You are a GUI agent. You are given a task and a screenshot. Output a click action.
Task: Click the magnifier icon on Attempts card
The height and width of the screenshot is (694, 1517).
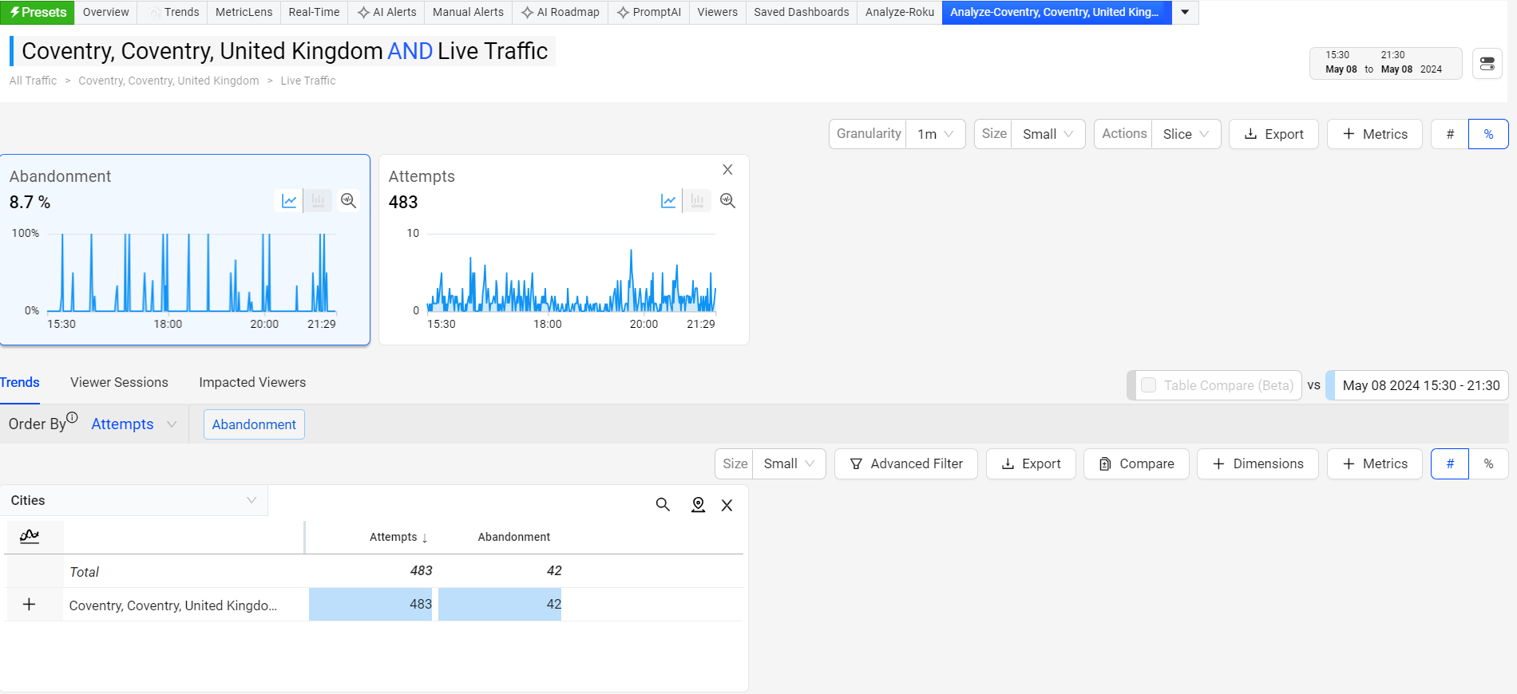(x=727, y=201)
